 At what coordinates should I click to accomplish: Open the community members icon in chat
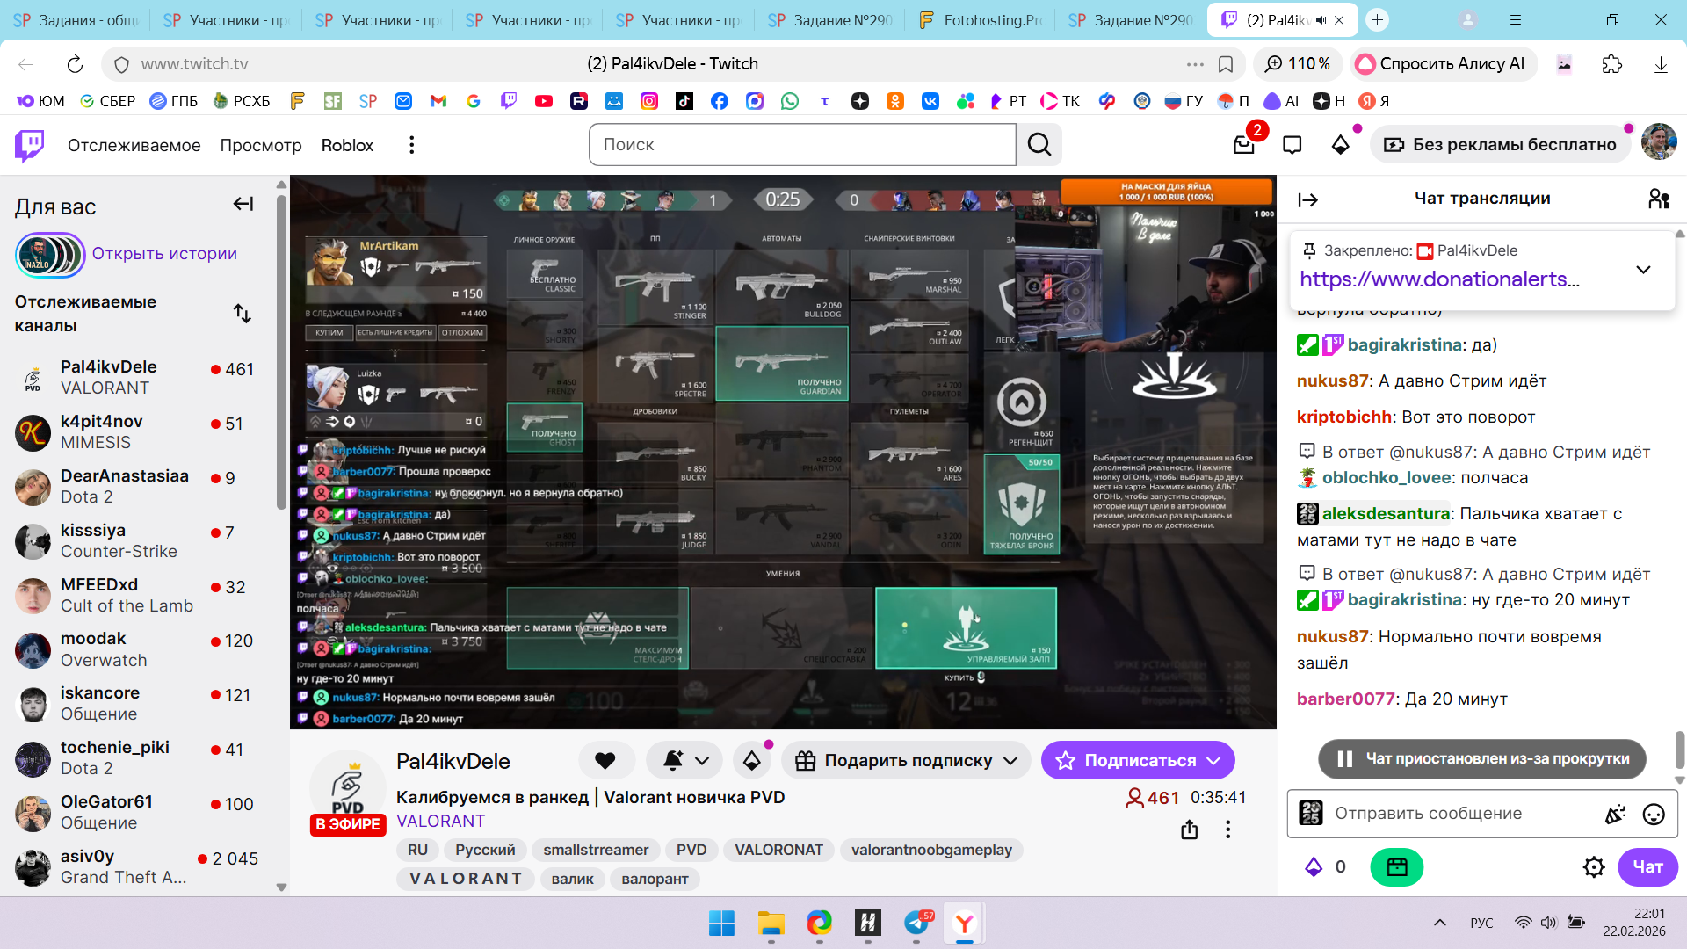(1658, 199)
